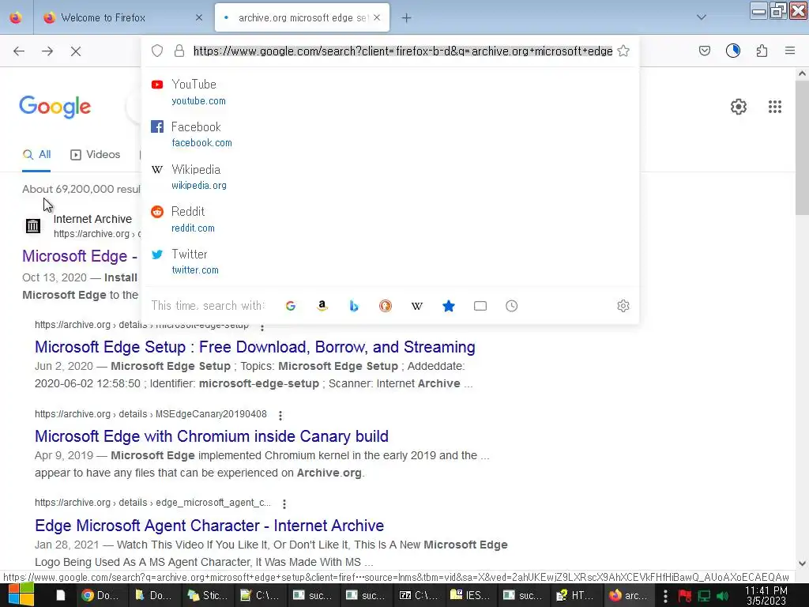The height and width of the screenshot is (607, 809).
Task: Choose the Wikipedia suggestion
Action: click(390, 177)
